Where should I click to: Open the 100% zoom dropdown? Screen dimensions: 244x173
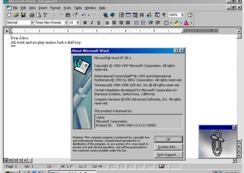click(182, 15)
